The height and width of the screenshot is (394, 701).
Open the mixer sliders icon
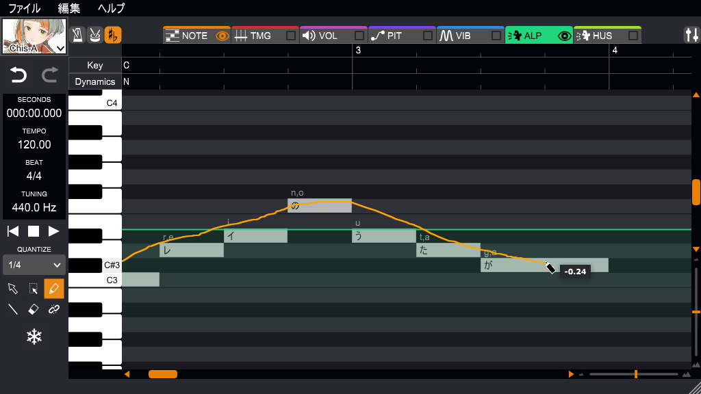point(691,36)
